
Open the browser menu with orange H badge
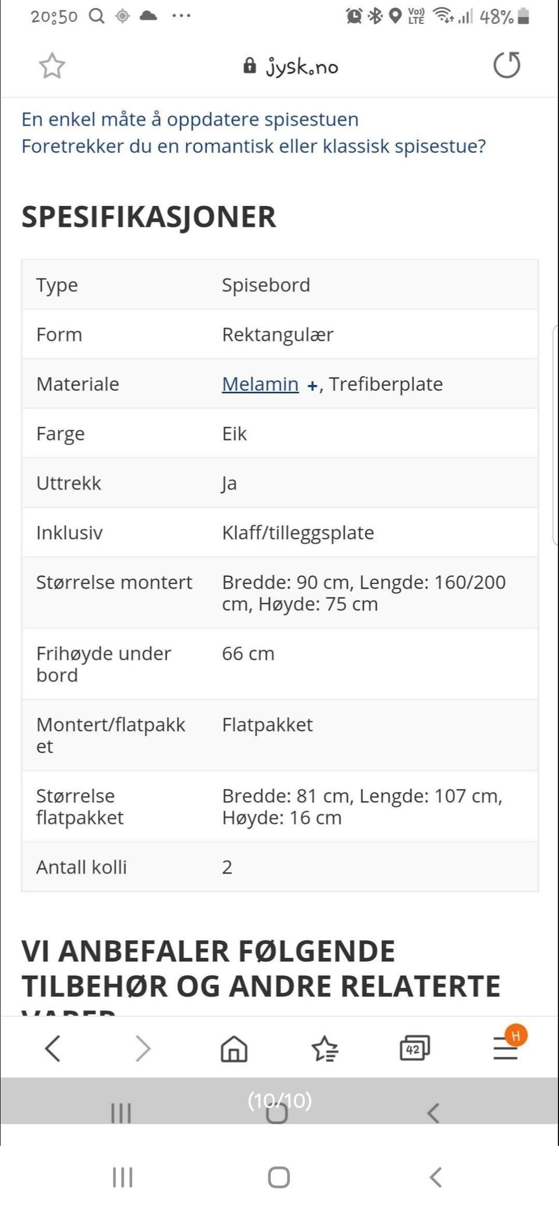tap(504, 1048)
